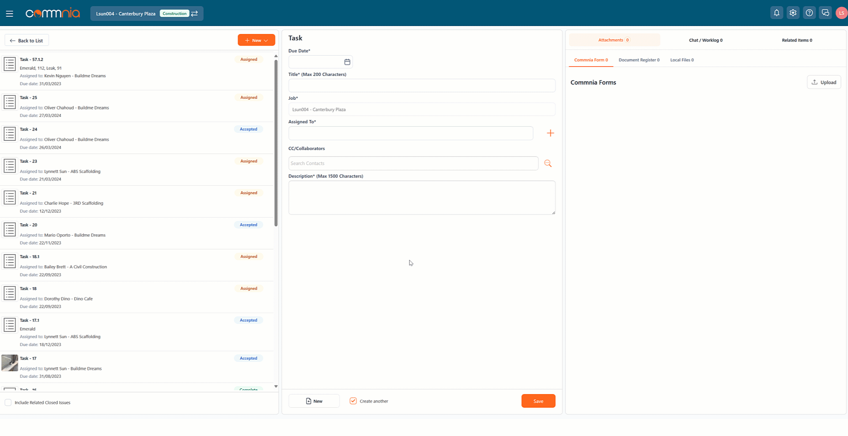Click 'Dorothy Dino - Dino Cafe' assignee text

point(68,299)
